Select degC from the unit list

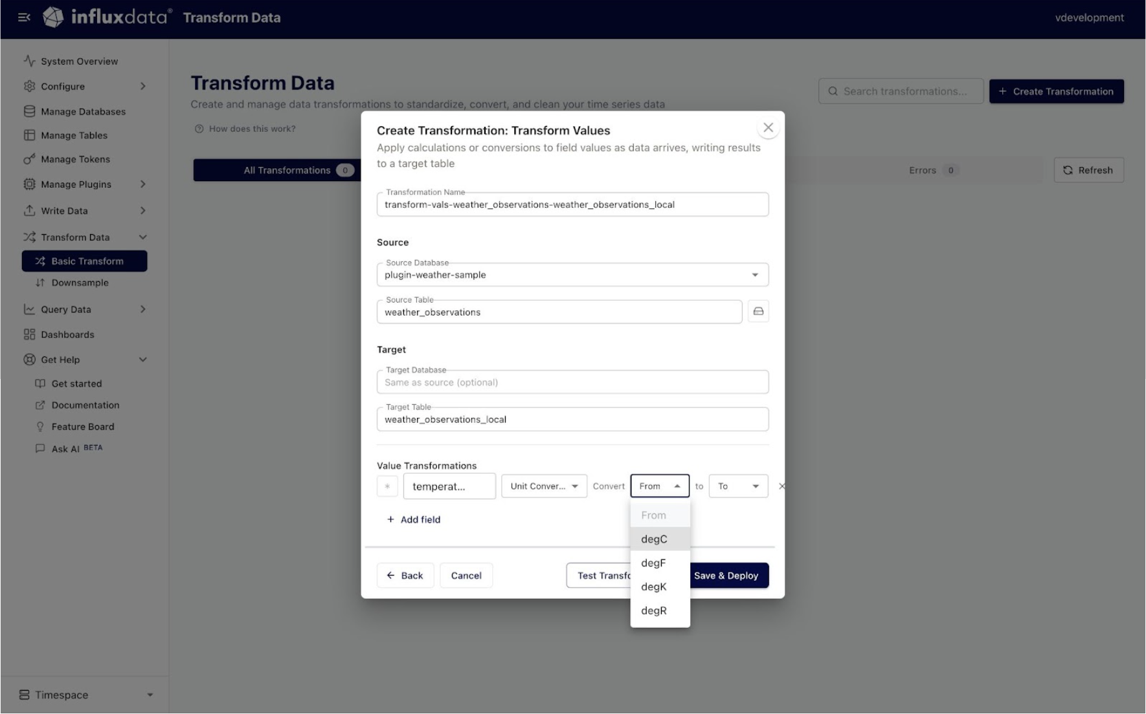660,539
